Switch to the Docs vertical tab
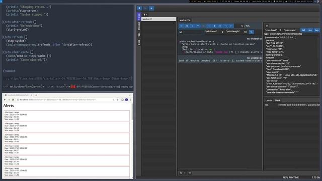 tap(139, 42)
